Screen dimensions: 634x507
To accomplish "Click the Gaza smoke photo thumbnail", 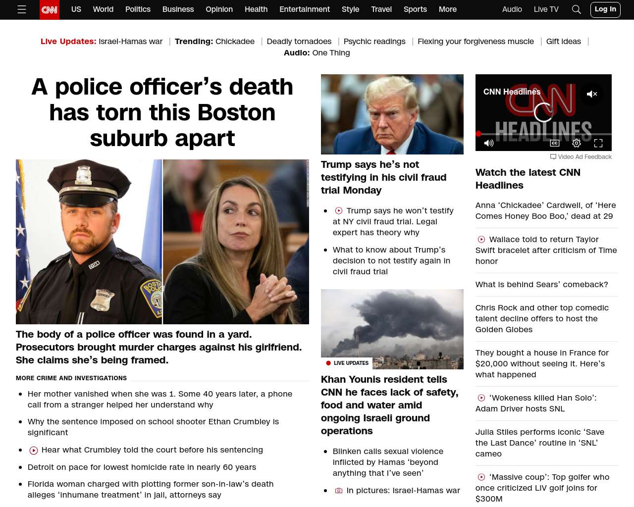I will click(x=392, y=329).
